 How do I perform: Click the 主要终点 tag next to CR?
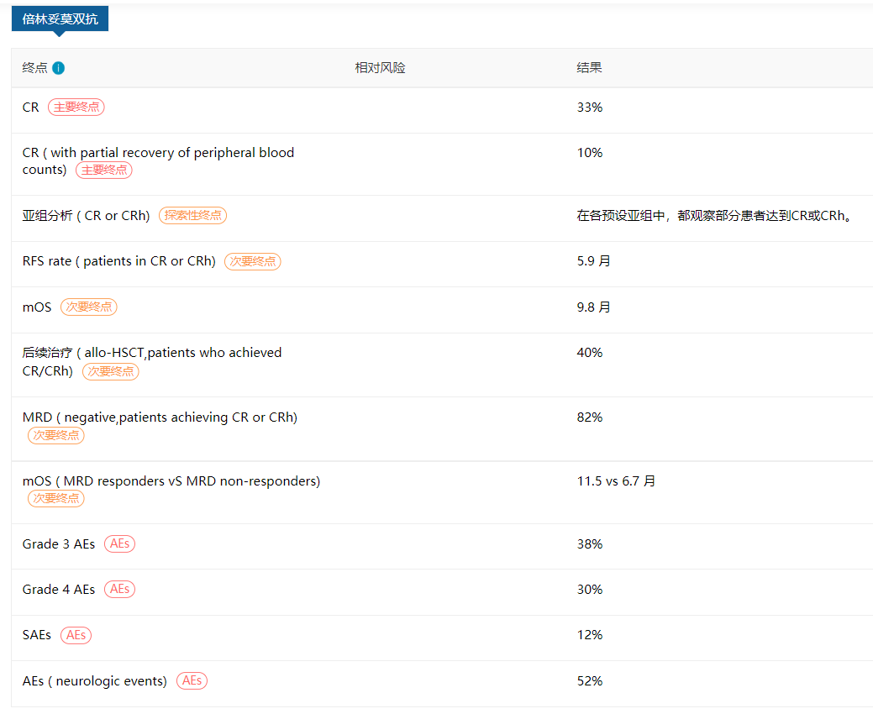(x=76, y=108)
